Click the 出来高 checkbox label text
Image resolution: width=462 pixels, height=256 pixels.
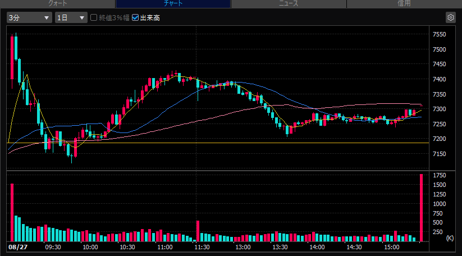(150, 17)
